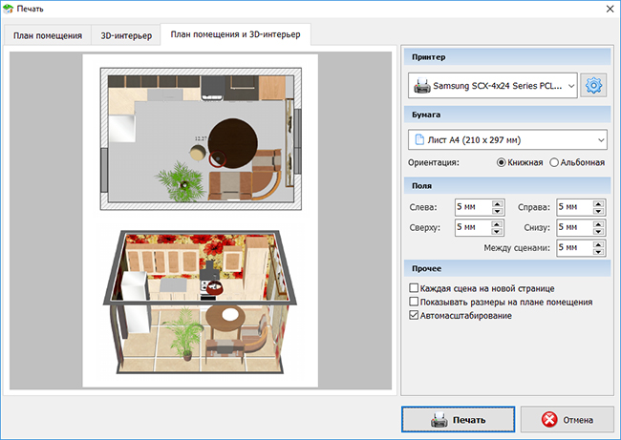Screen dimensions: 621x440
Task: Click the 2D floor plan preview image
Action: coord(201,139)
